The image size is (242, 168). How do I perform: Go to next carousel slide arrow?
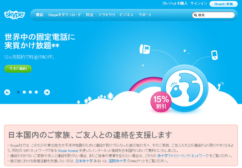coord(47,92)
